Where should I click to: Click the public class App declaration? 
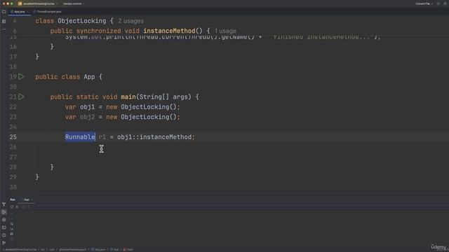(69, 77)
